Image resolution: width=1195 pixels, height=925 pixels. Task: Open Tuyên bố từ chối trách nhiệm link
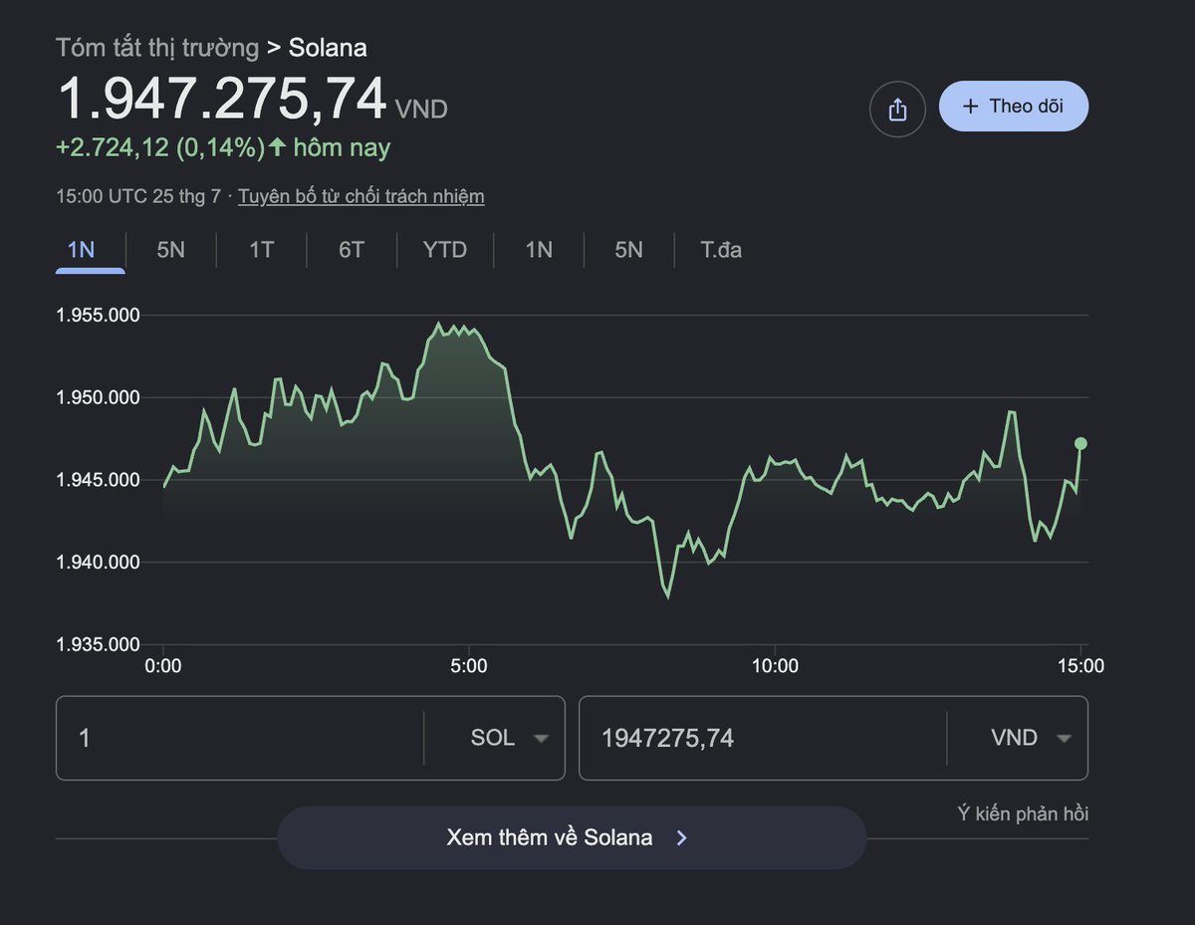[x=361, y=196]
